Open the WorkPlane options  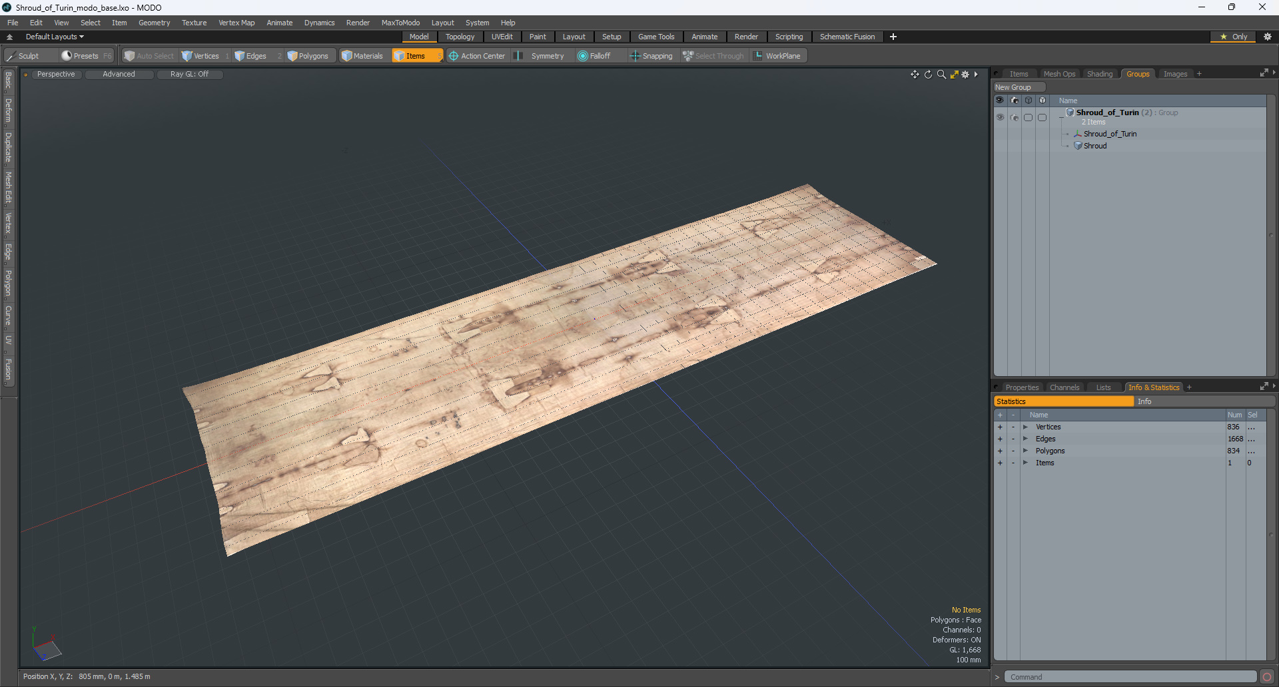coord(778,56)
